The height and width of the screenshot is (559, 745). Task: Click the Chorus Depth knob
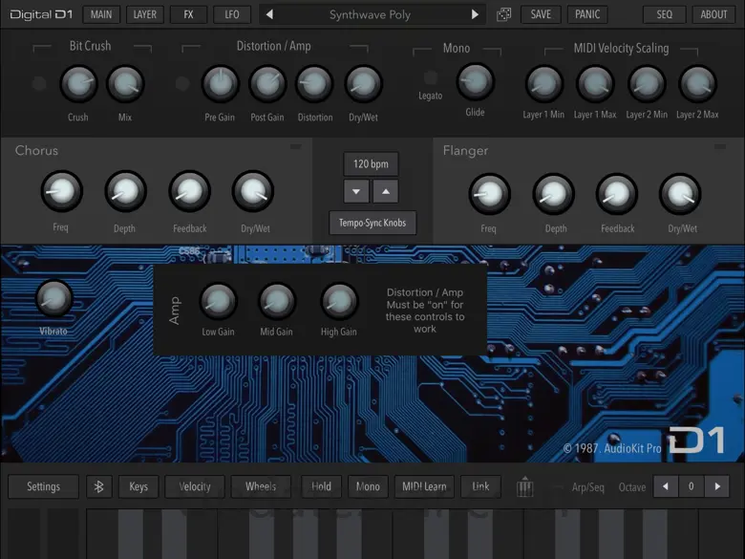[x=125, y=191]
